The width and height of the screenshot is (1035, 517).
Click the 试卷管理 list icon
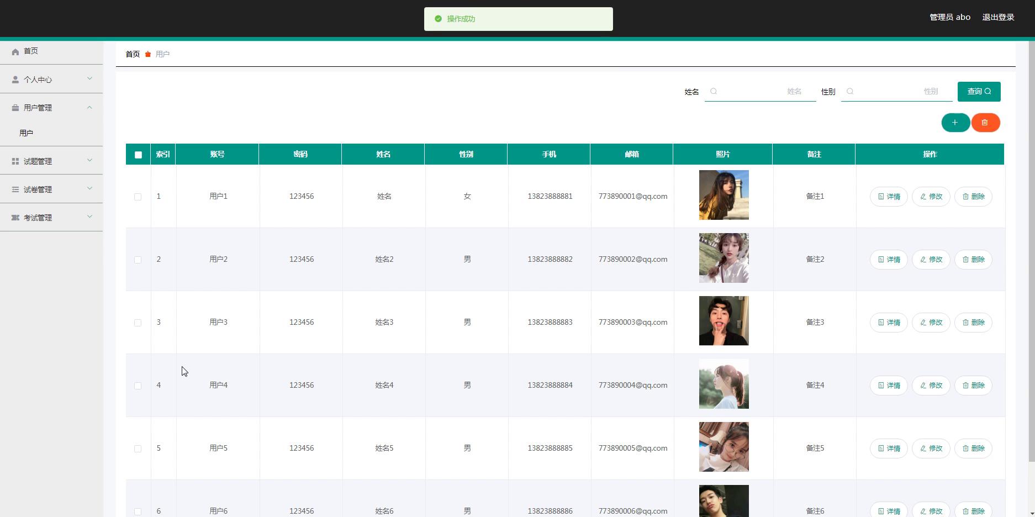coord(15,189)
